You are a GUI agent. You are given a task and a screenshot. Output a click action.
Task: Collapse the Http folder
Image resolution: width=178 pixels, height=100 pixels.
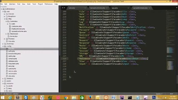click(x=4, y=19)
